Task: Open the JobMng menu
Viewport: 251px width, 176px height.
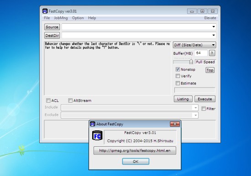Action: pos(61,18)
